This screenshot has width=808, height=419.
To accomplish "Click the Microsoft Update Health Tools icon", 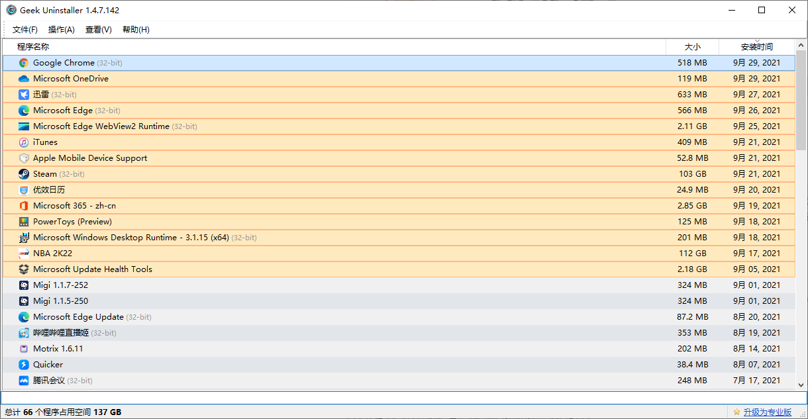I will [x=24, y=269].
